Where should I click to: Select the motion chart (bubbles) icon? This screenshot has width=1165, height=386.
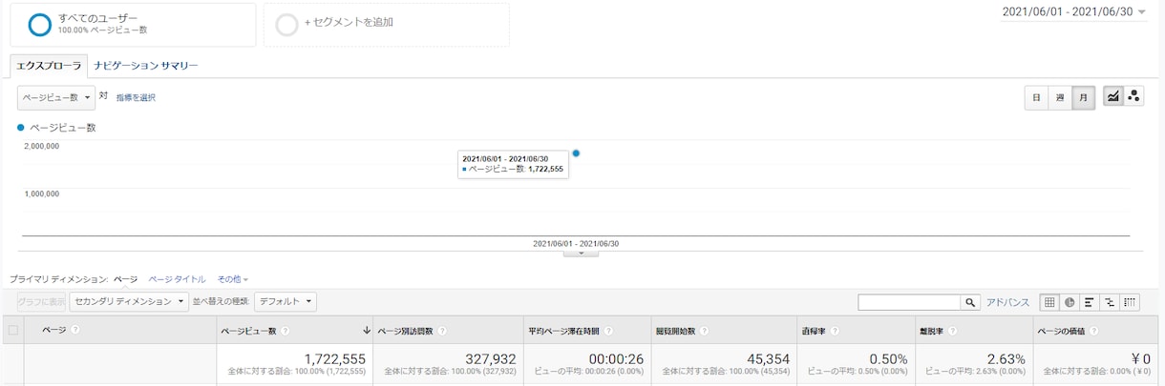pyautogui.click(x=1133, y=96)
